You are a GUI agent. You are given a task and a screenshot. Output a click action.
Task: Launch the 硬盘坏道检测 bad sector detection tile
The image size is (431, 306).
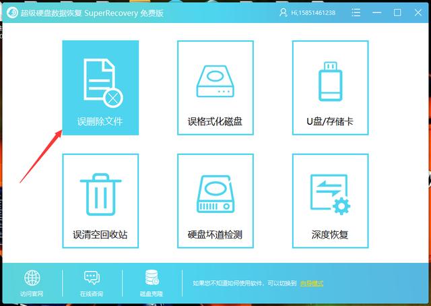coord(215,201)
